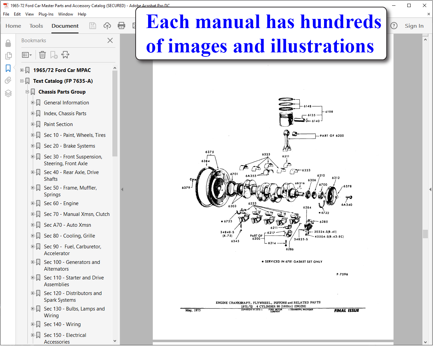Collapse the Chassis Parts Group bookmark
433x346 pixels.
27,92
